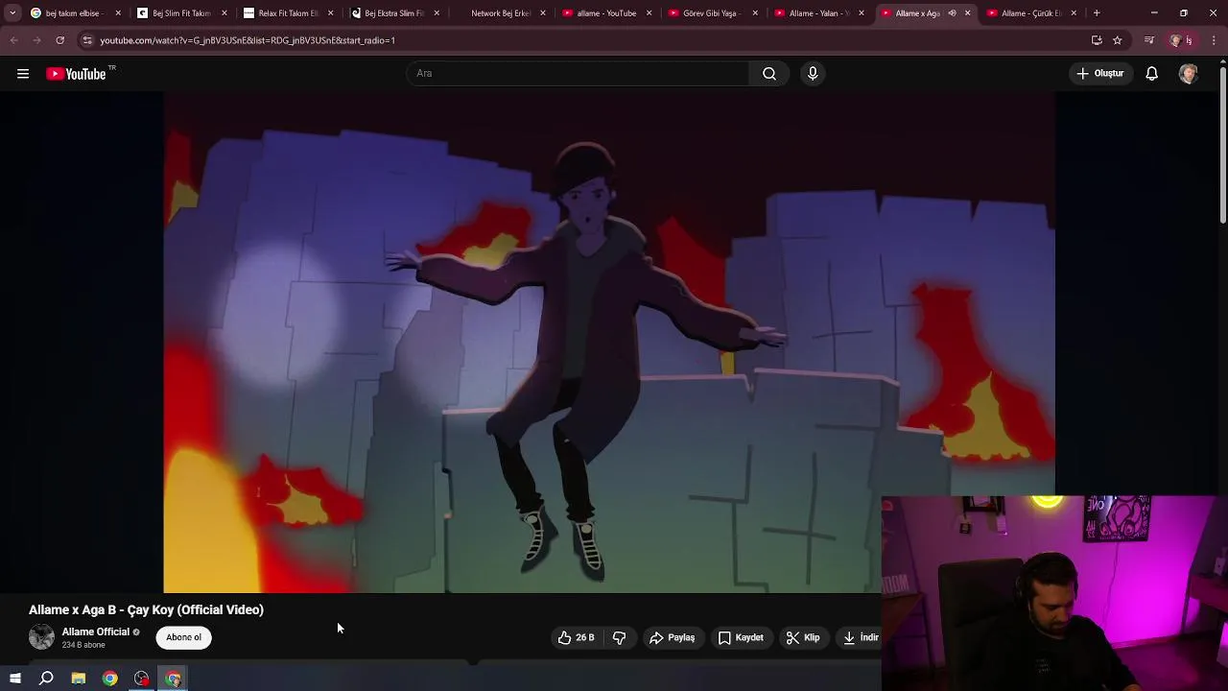Switch to the 'Bej Ekstra Slim Fit' tab
The width and height of the screenshot is (1228, 691).
[x=393, y=13]
